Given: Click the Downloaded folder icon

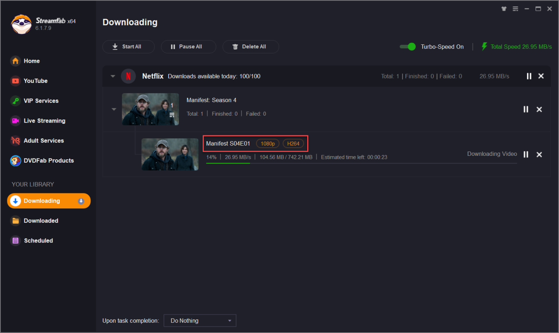Looking at the screenshot, I should (15, 221).
